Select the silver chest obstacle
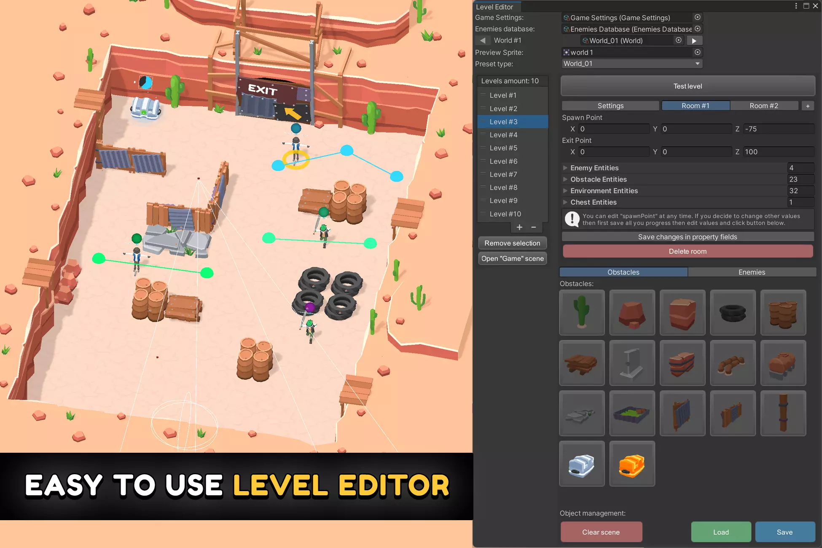This screenshot has width=822, height=548. pyautogui.click(x=582, y=464)
